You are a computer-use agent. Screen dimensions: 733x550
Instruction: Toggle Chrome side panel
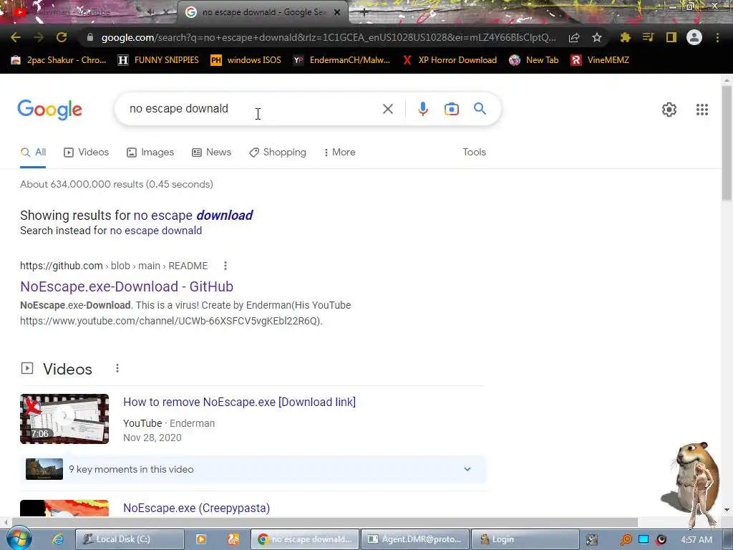[671, 37]
